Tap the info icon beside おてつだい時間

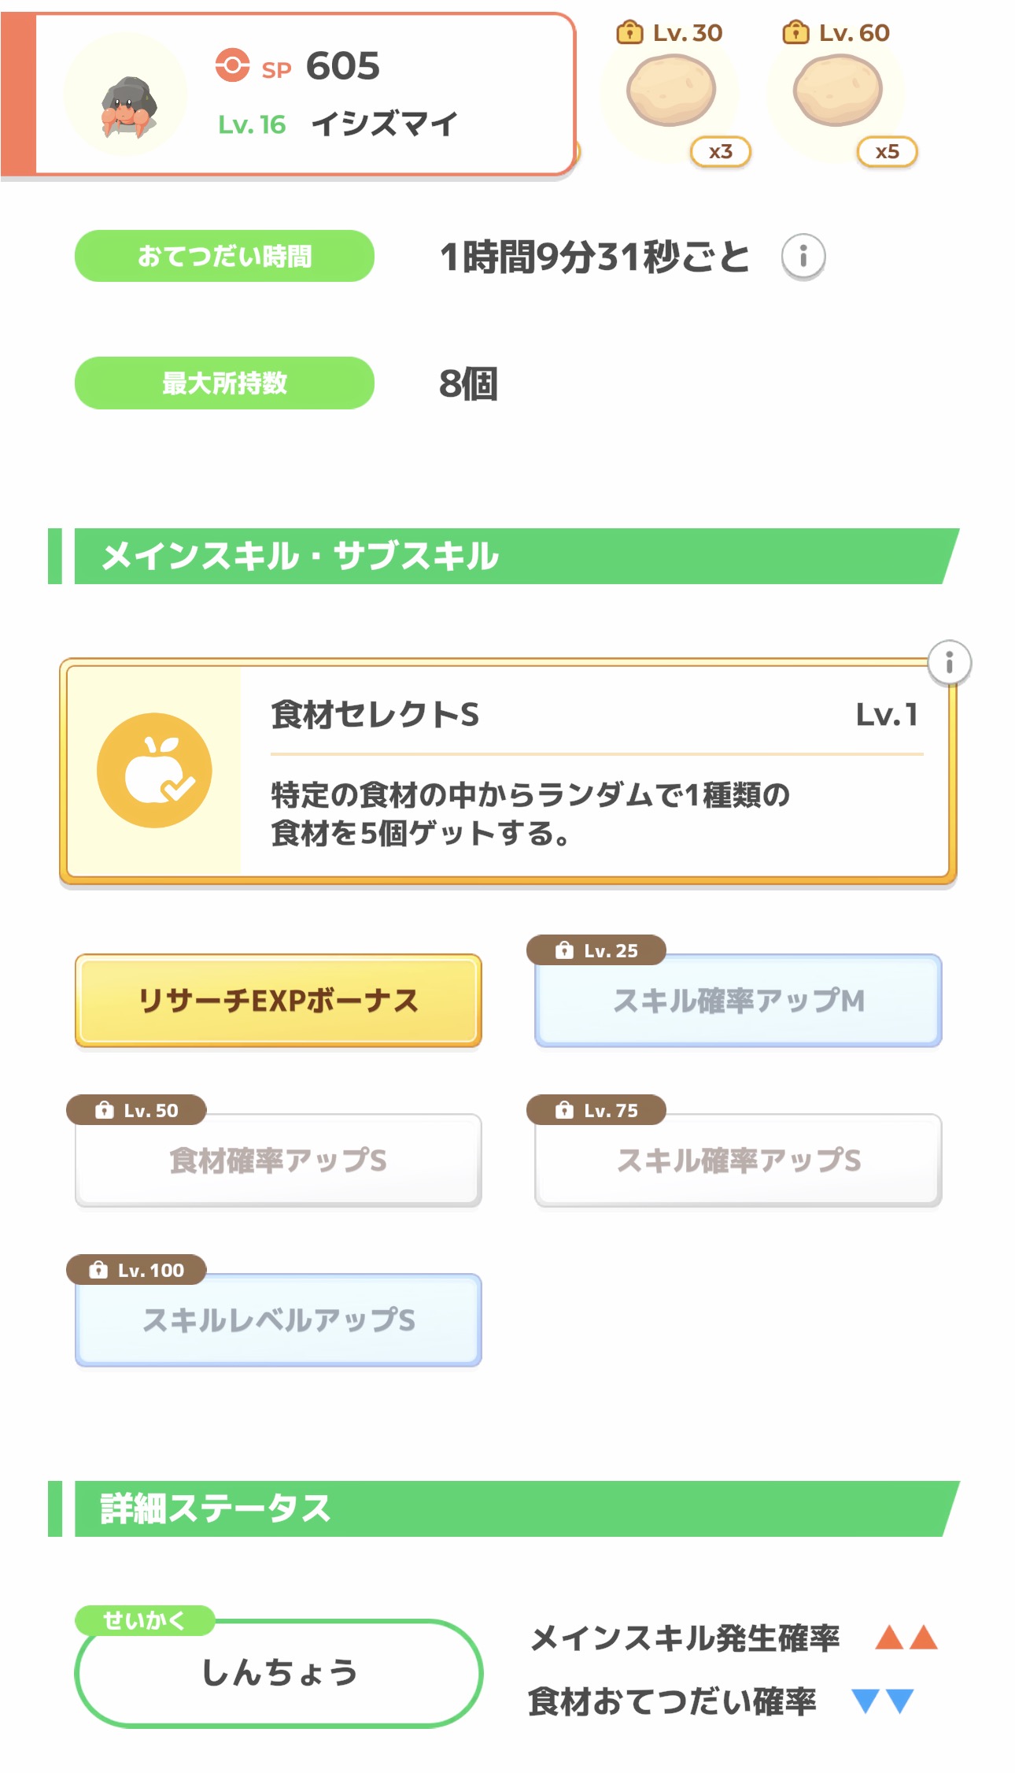[x=803, y=257]
